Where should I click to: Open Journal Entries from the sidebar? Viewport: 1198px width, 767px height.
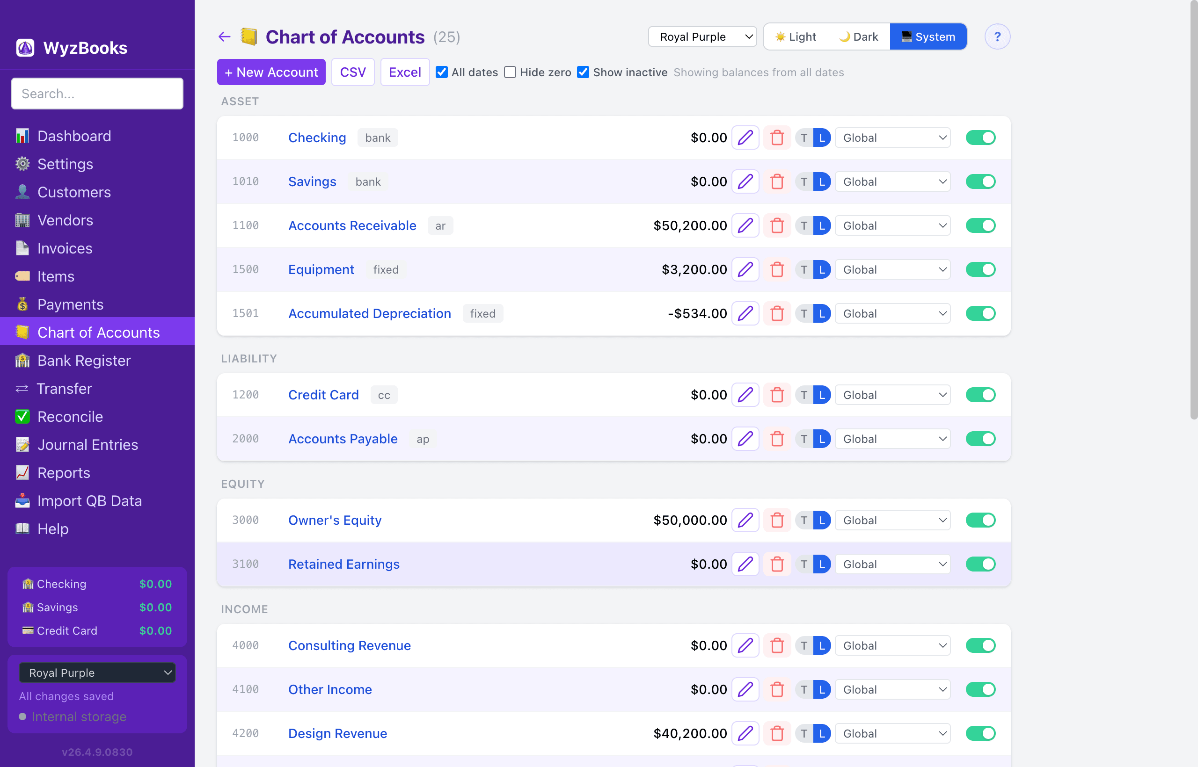click(88, 445)
